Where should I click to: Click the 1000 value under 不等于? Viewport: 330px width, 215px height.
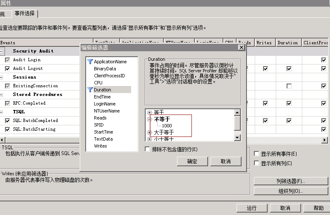pos(167,126)
